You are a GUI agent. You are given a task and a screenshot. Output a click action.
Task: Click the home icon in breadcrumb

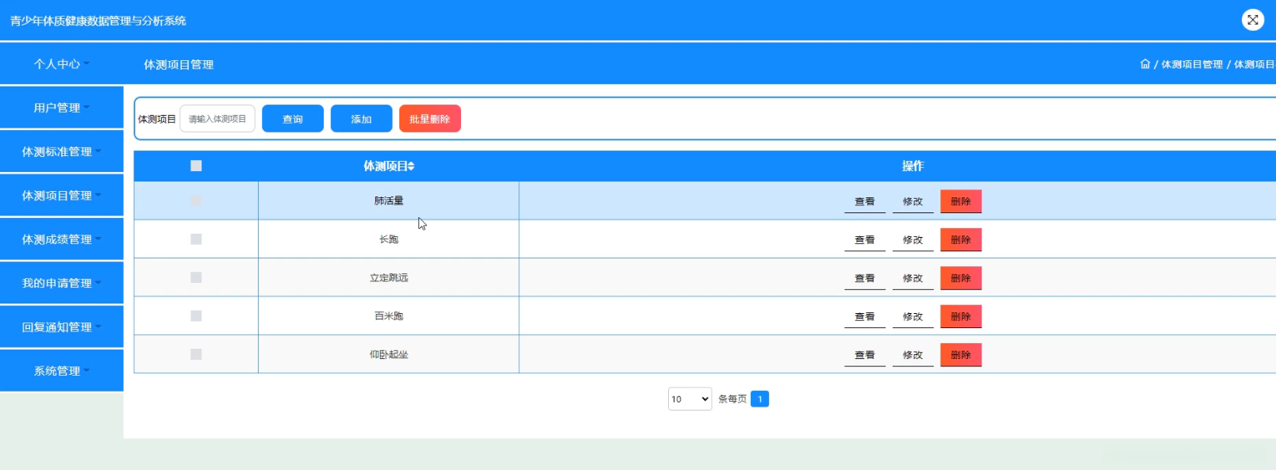pyautogui.click(x=1145, y=64)
